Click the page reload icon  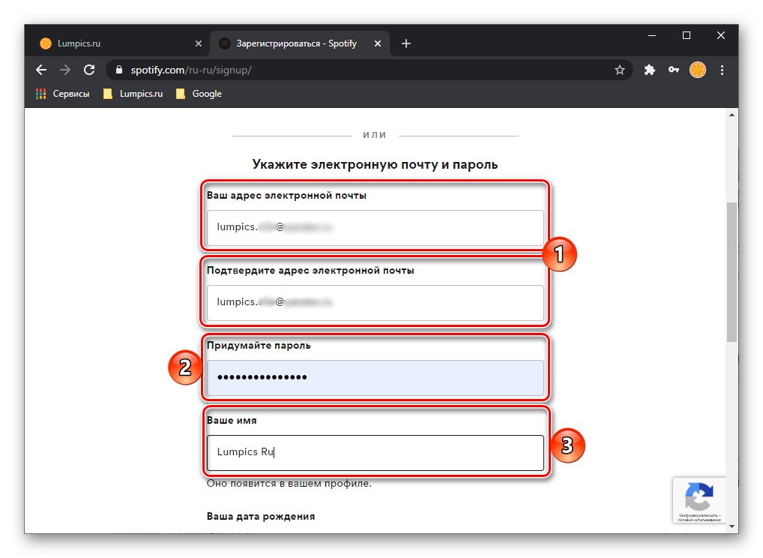click(x=89, y=70)
